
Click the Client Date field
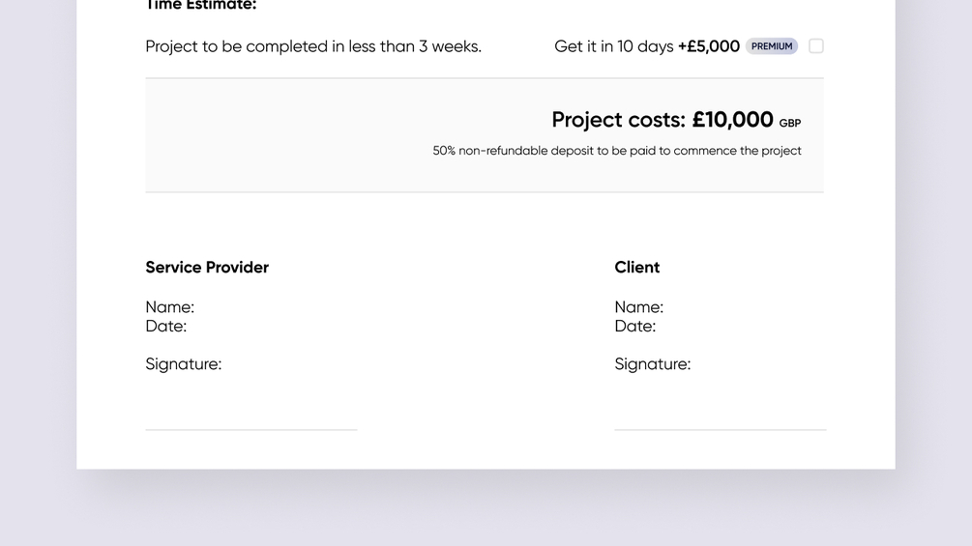coord(635,327)
